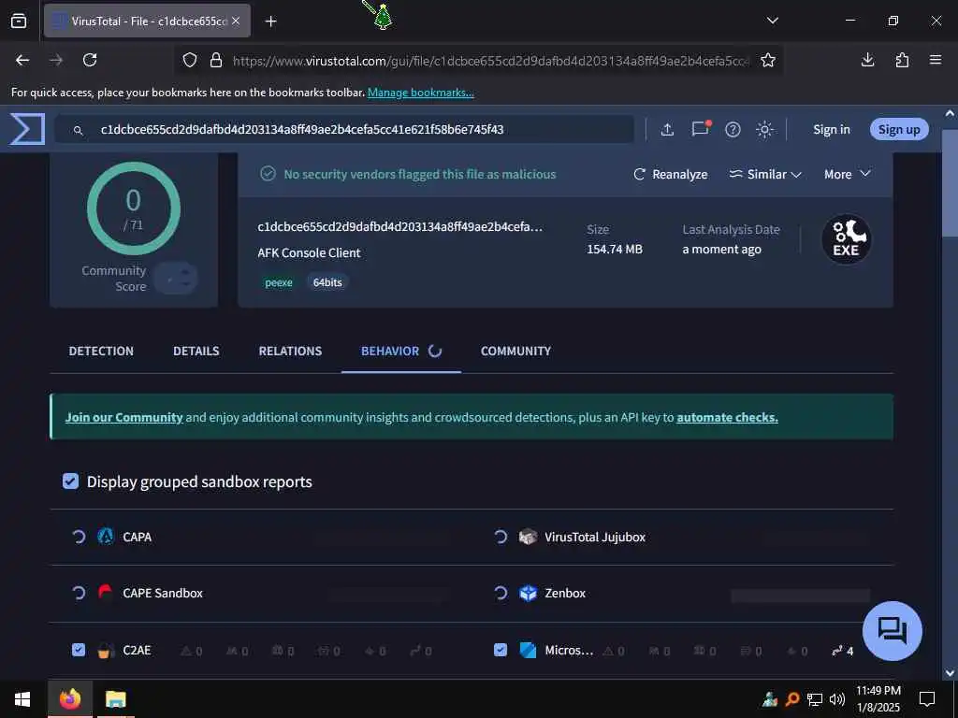Image resolution: width=958 pixels, height=718 pixels.
Task: Click the taskbar volume icon
Action: pos(837,699)
